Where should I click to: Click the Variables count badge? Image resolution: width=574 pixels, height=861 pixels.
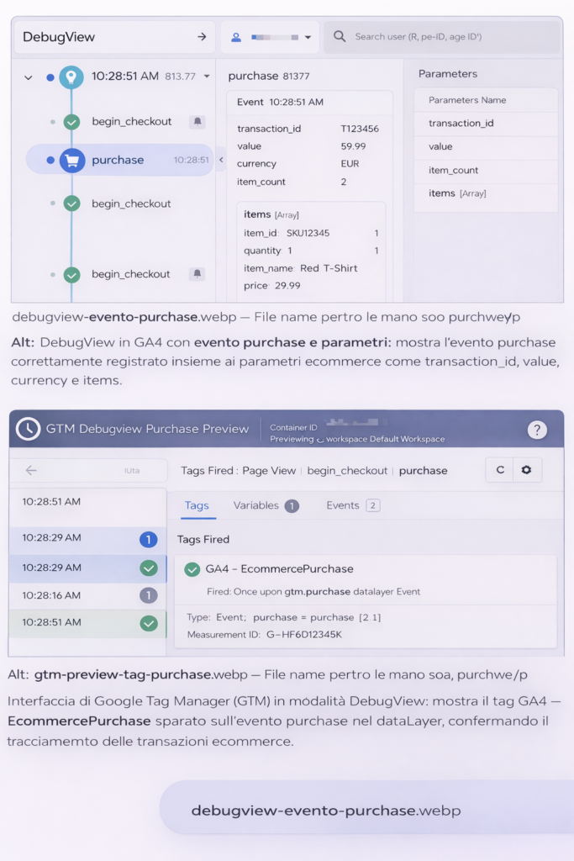(292, 505)
